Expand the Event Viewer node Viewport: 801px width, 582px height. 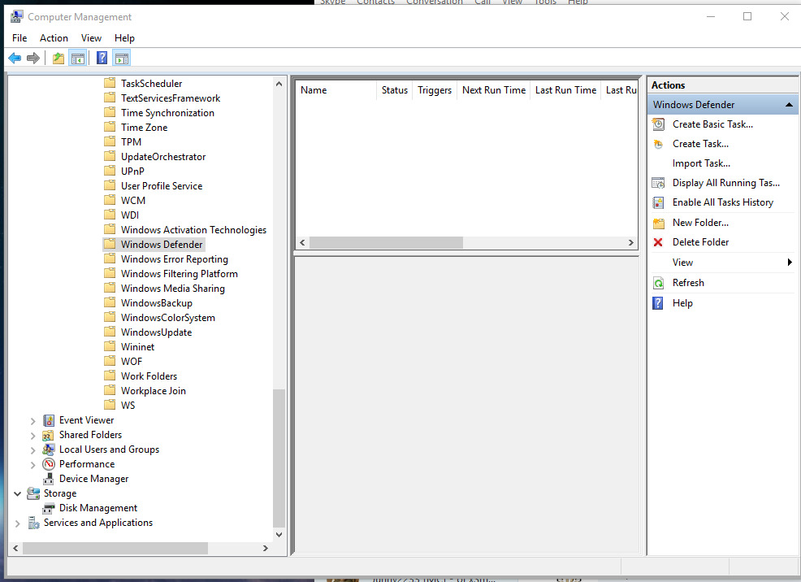32,421
